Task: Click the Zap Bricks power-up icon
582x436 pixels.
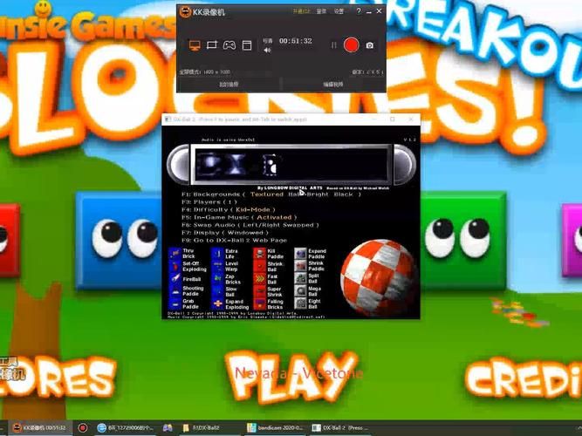Action: coord(218,279)
